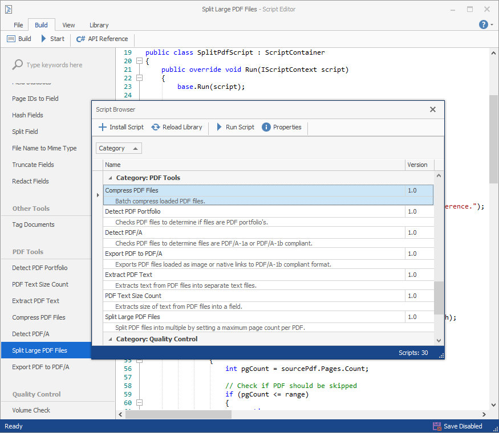Click the Save Disabled status icon

coord(437,426)
